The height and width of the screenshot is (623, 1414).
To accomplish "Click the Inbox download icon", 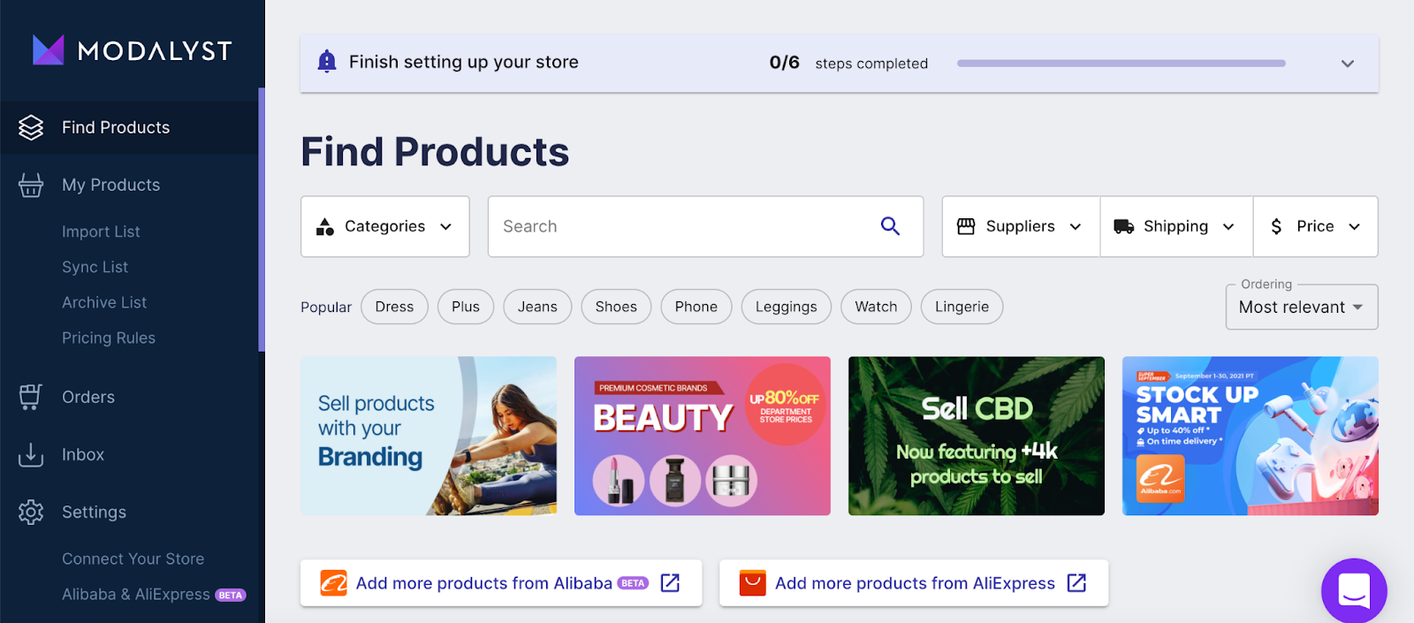I will click(31, 454).
